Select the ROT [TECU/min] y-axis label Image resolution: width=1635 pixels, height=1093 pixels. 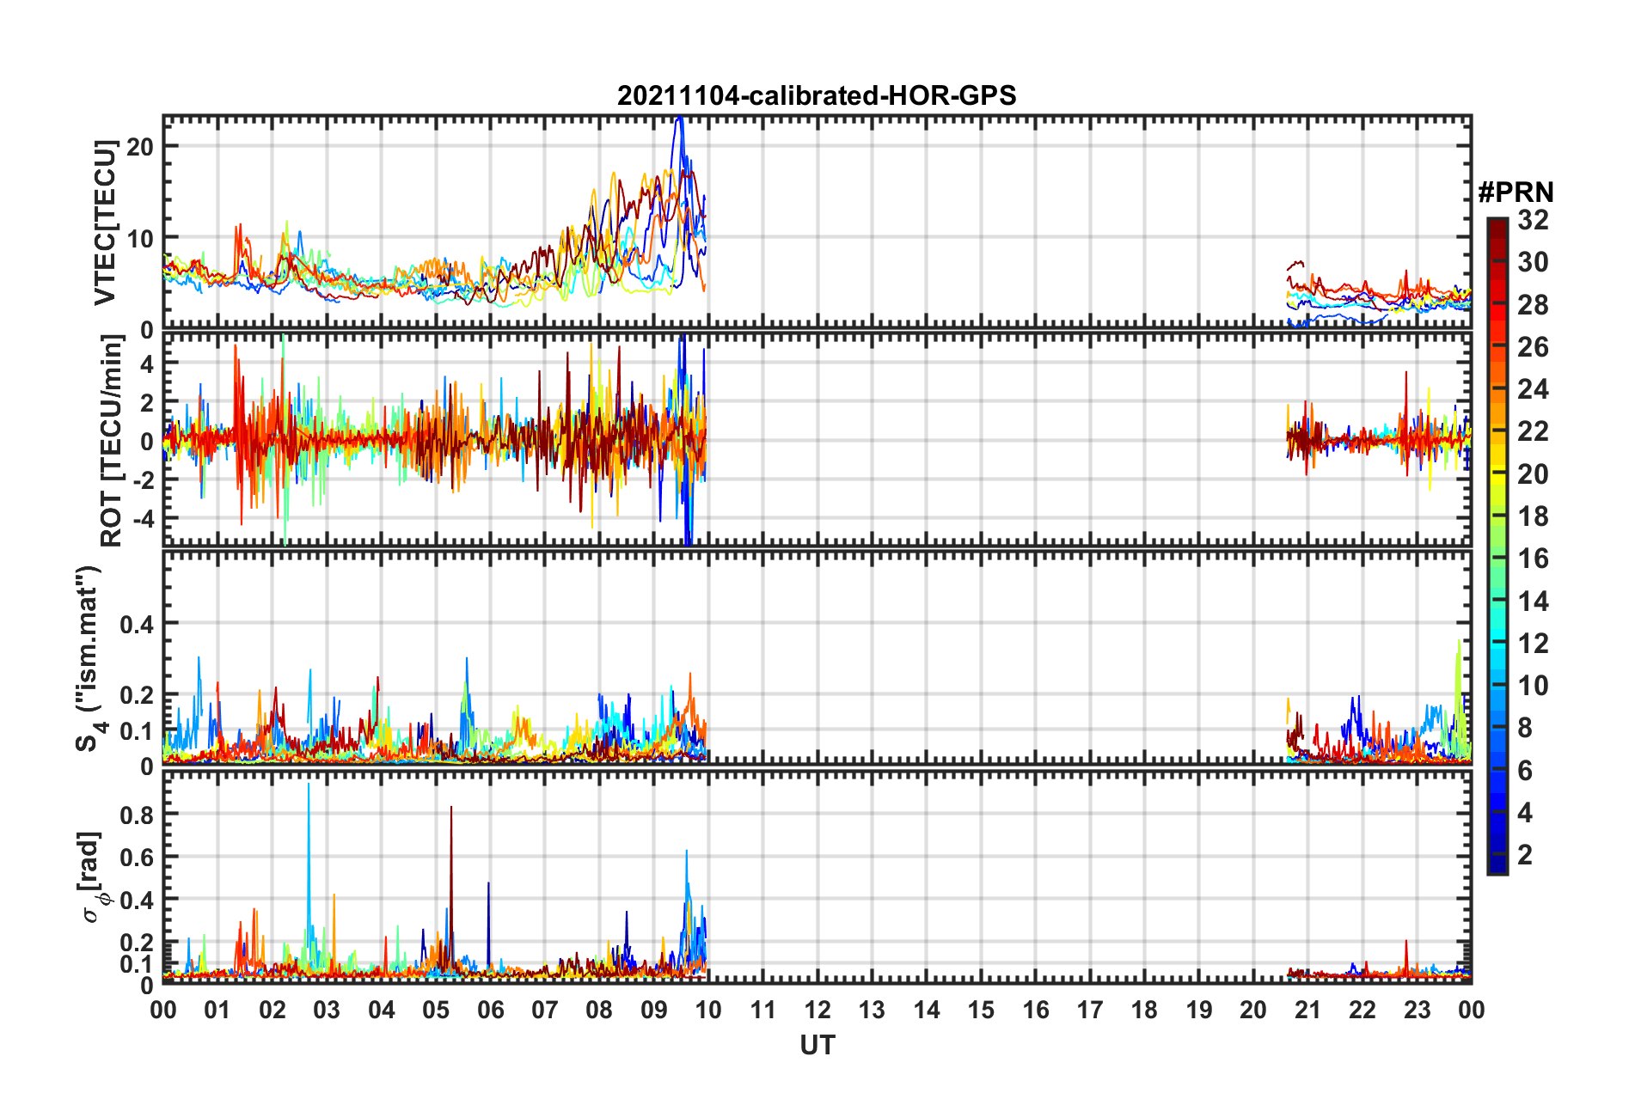tap(112, 441)
